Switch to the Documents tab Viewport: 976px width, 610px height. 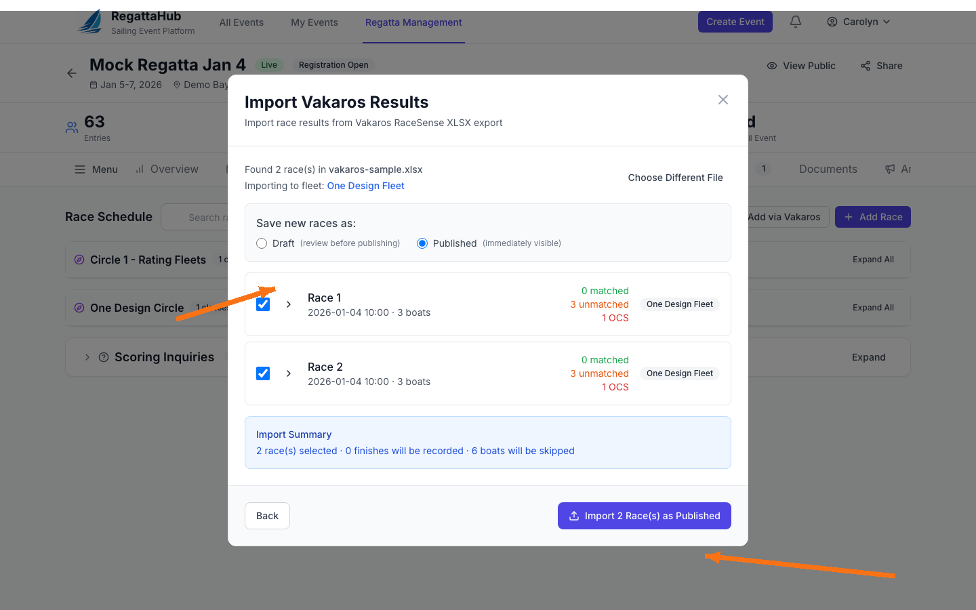point(828,169)
